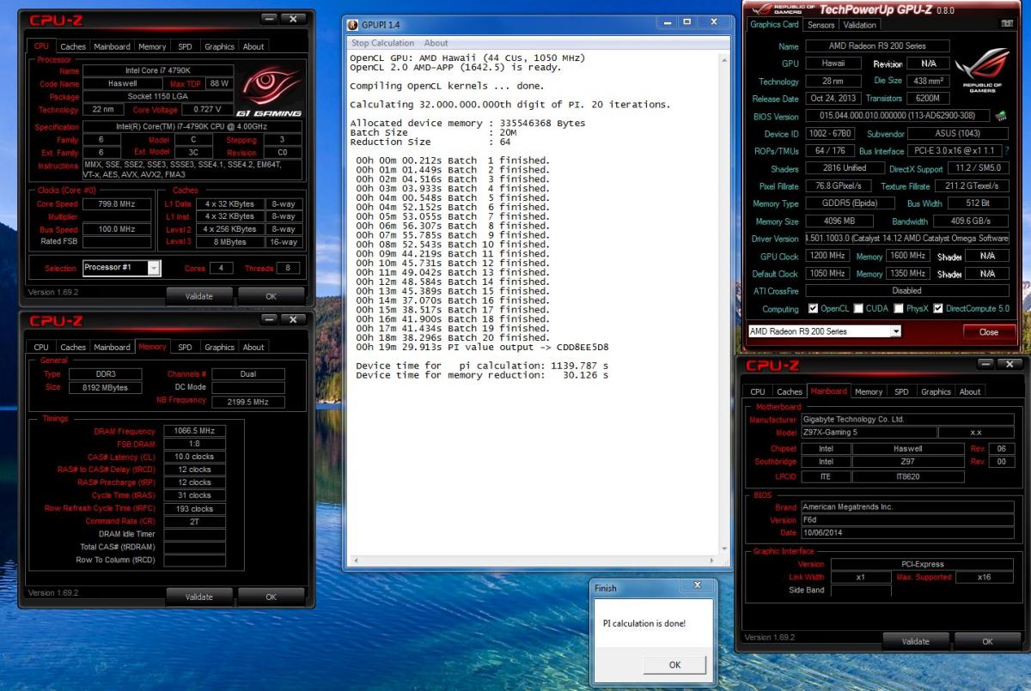
Task: Open CPU tab in the CPU-Z motherboard window
Action: (758, 391)
